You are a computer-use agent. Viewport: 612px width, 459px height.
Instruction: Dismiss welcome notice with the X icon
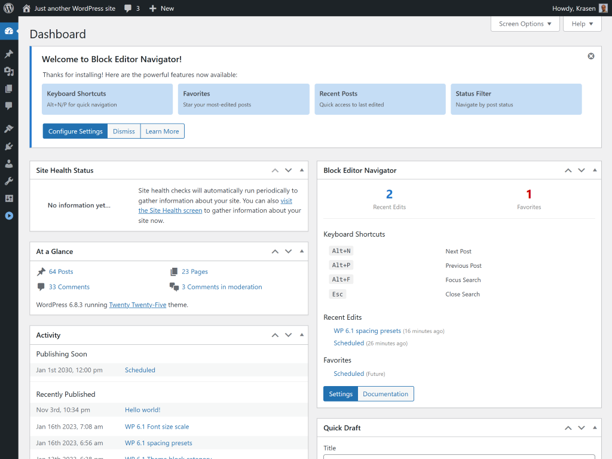tap(591, 56)
